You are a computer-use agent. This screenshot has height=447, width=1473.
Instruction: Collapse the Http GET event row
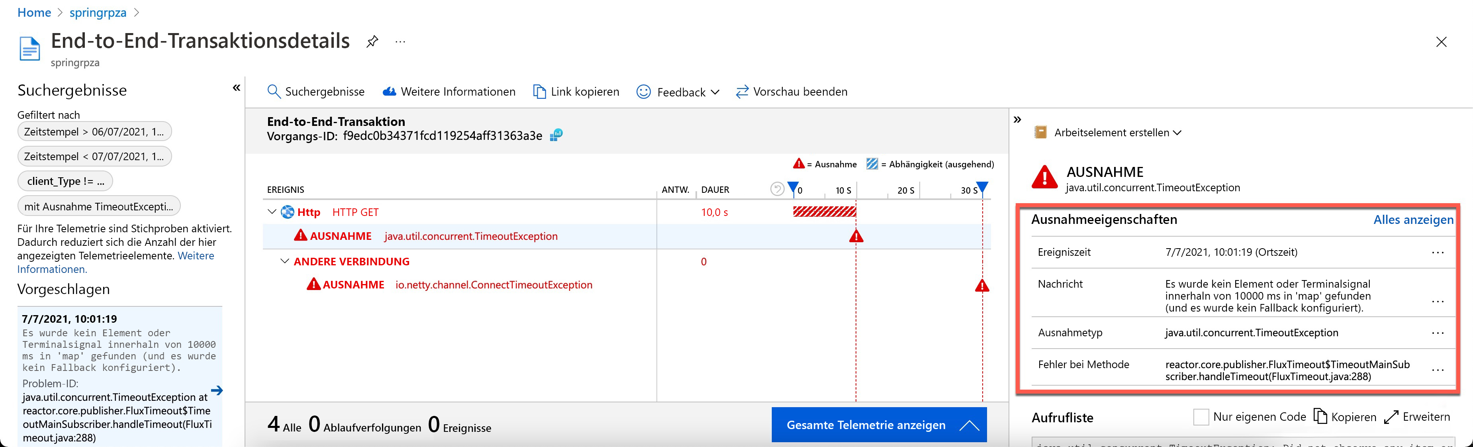pos(272,212)
